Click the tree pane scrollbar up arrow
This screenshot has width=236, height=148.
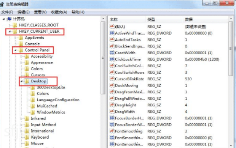tap(103, 19)
